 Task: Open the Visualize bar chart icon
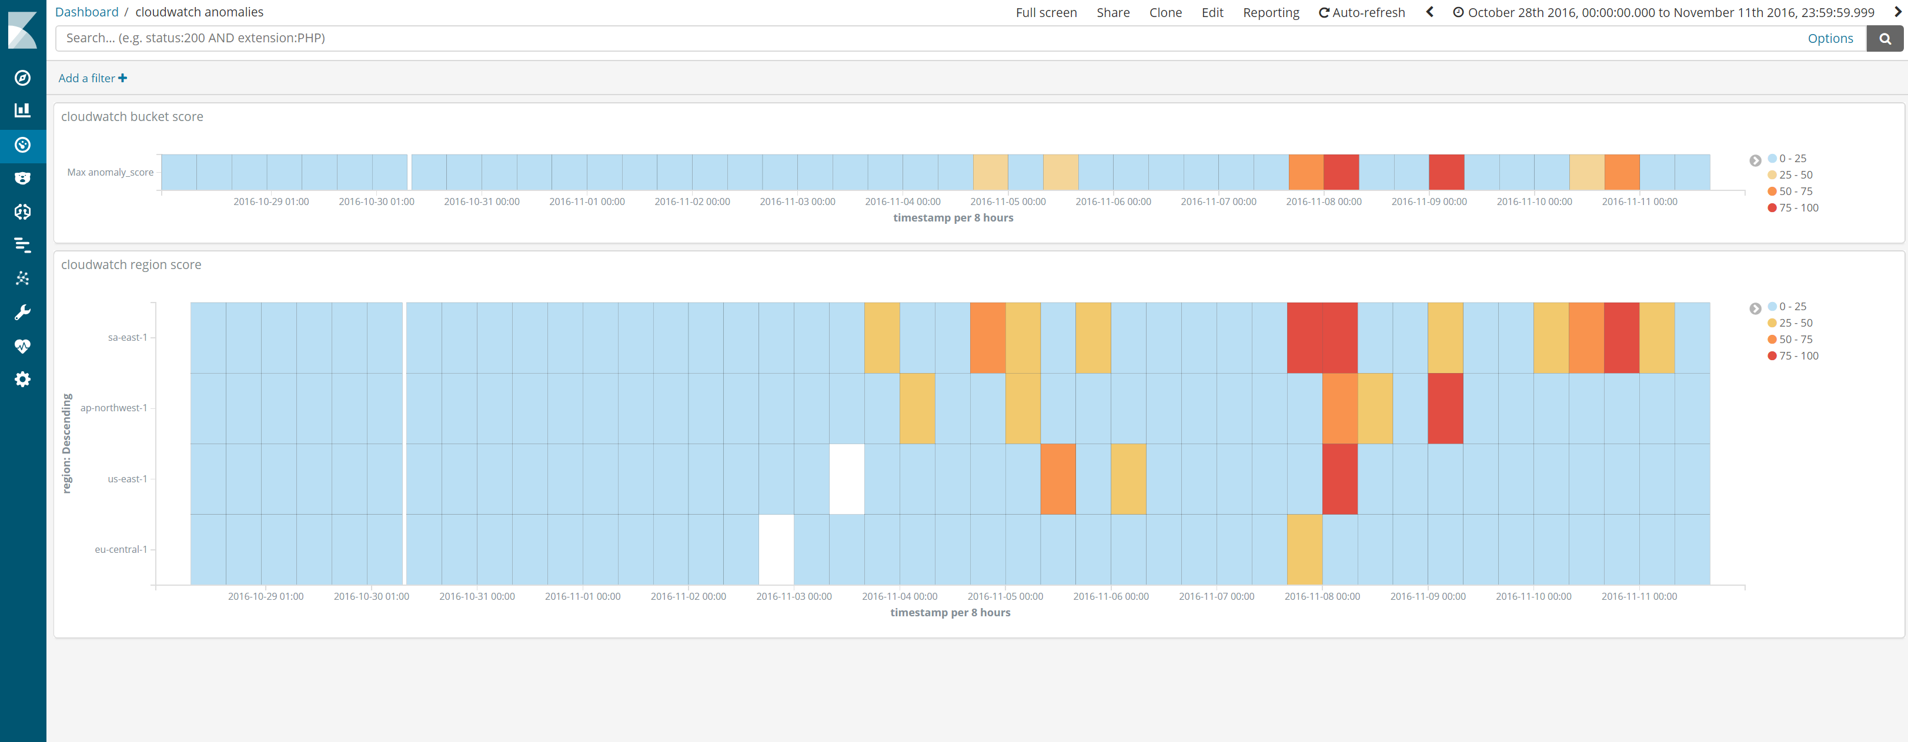(x=22, y=110)
